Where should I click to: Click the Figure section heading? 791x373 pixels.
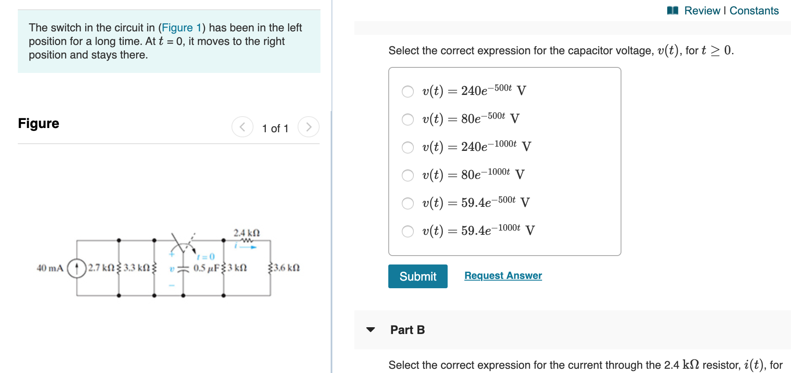point(38,123)
